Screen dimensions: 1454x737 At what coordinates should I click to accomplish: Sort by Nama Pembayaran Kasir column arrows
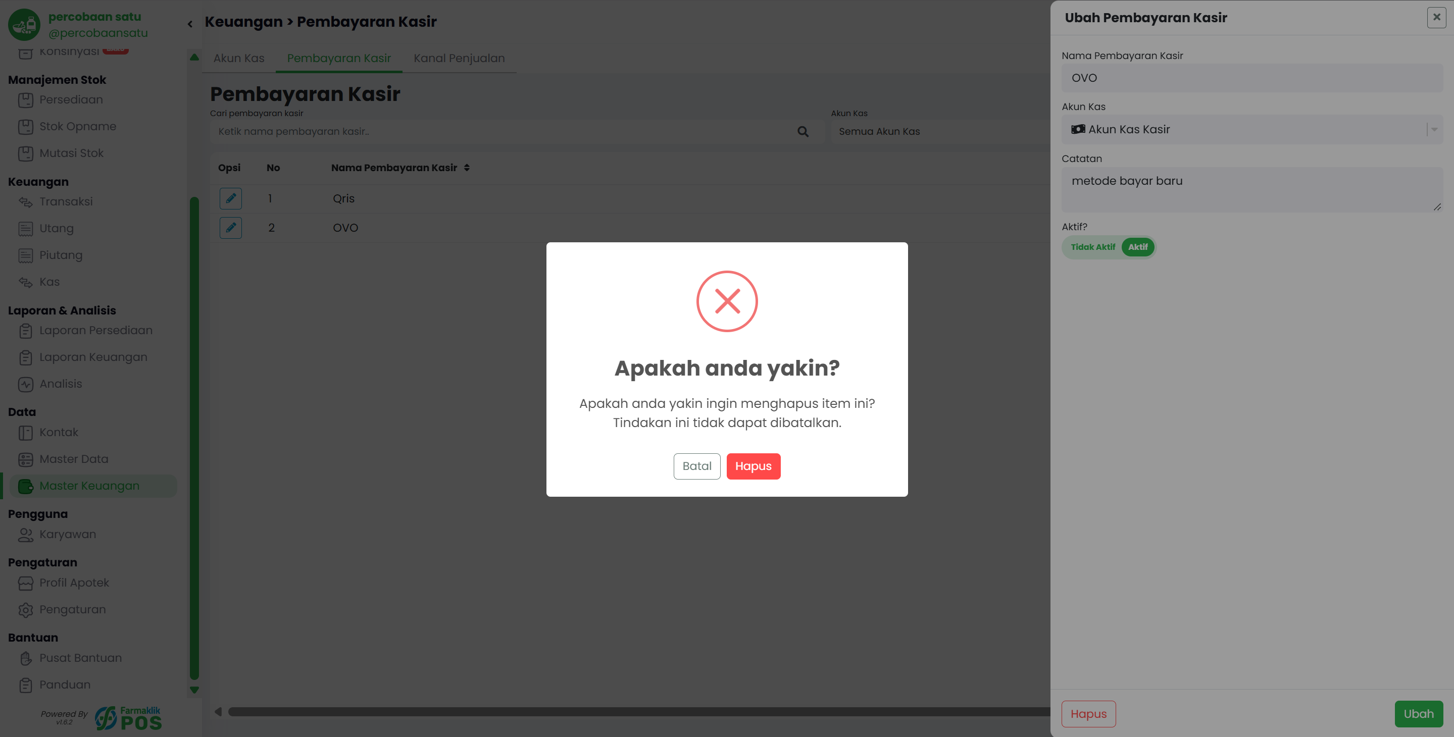(467, 168)
